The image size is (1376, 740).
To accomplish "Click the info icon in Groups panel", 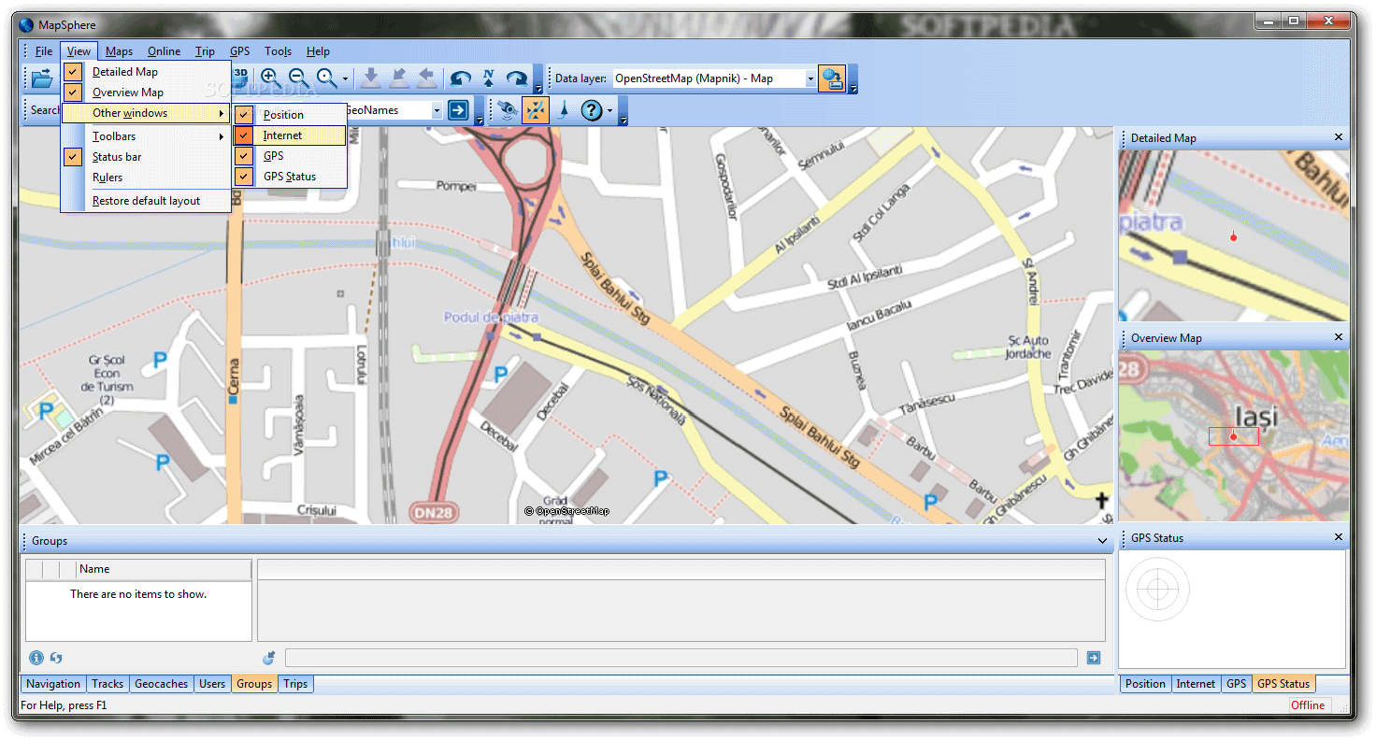I will pos(36,658).
